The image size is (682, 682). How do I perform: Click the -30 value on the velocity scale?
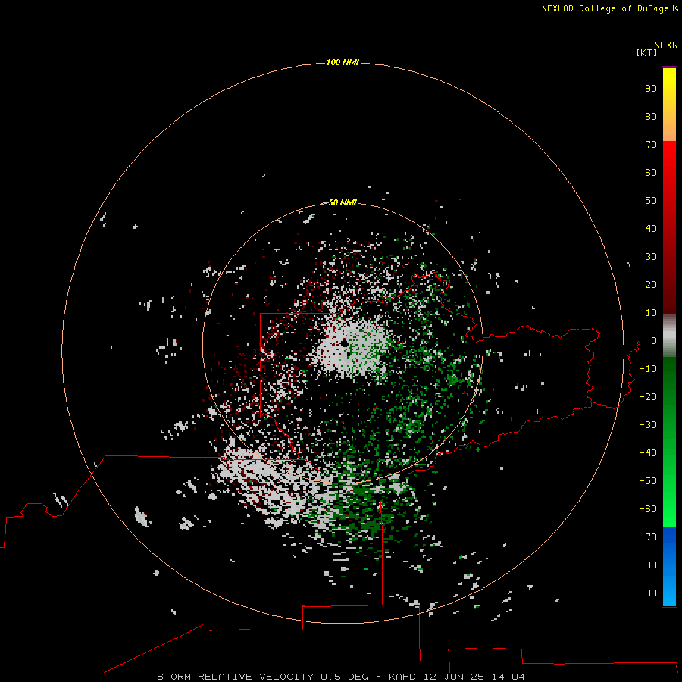click(x=648, y=425)
